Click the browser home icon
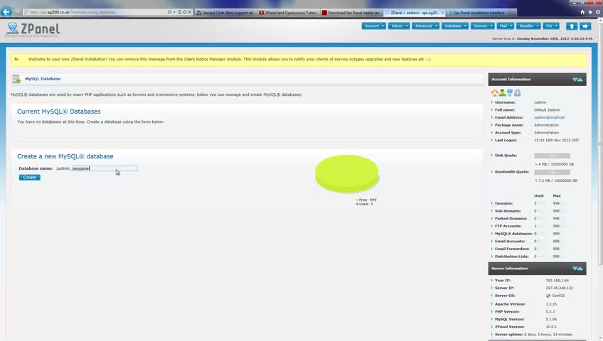This screenshot has width=603, height=341. click(582, 12)
